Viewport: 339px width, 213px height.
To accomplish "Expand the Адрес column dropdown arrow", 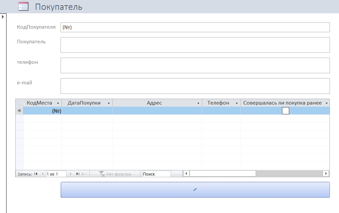I will click(x=198, y=103).
